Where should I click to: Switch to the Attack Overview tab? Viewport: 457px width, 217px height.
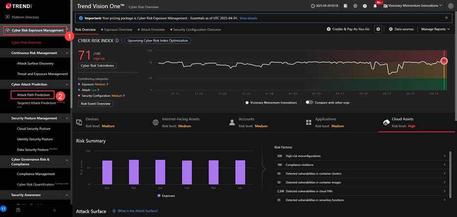(x=152, y=29)
